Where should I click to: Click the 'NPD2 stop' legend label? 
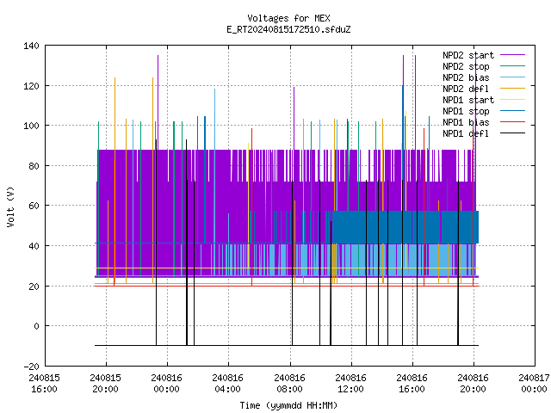(x=466, y=66)
